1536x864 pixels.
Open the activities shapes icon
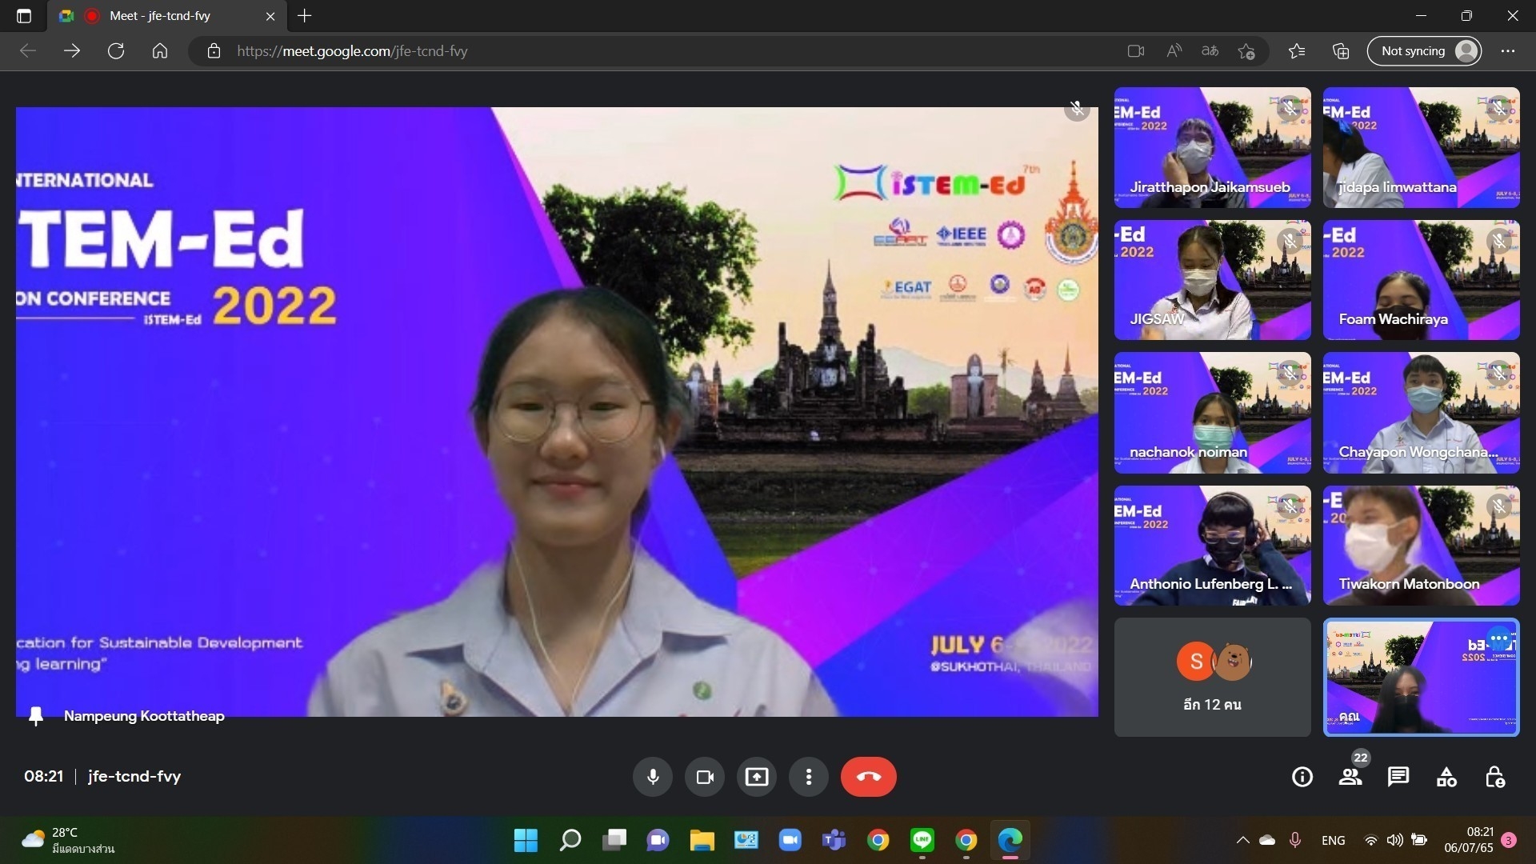[x=1446, y=777]
